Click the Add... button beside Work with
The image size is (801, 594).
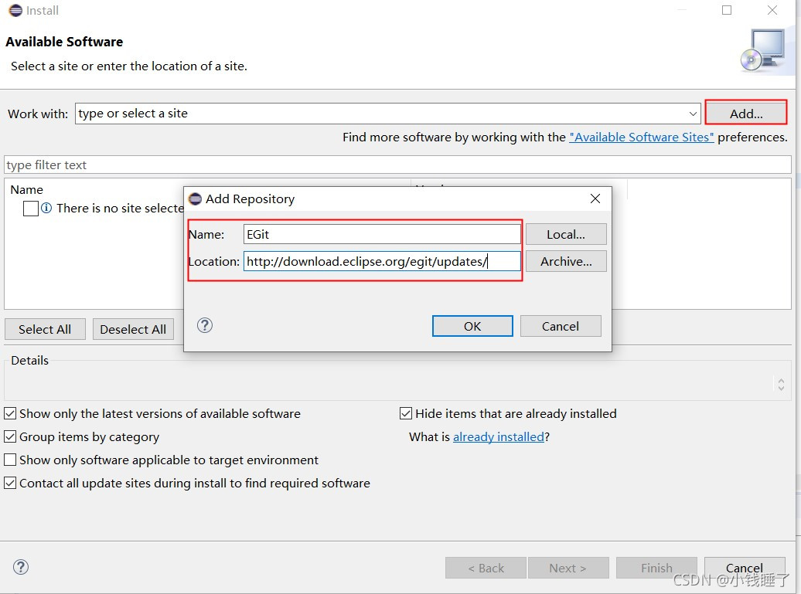pyautogui.click(x=746, y=114)
